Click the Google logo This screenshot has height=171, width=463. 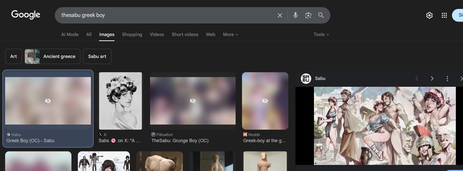click(x=26, y=15)
